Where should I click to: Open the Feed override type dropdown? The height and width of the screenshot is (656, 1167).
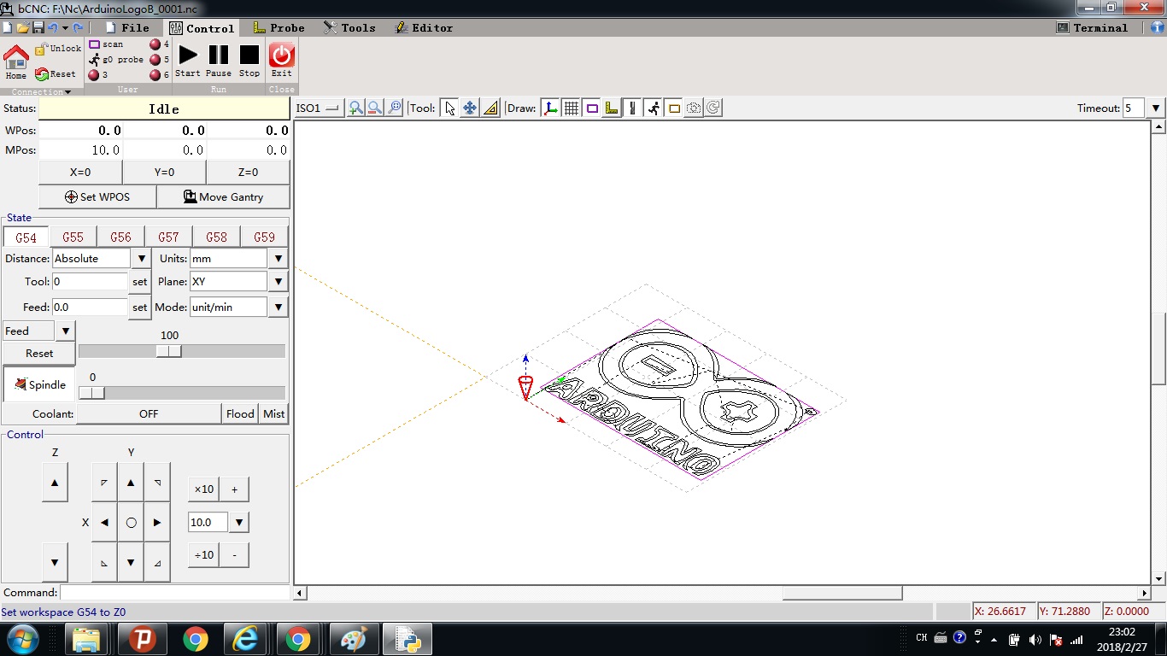click(x=66, y=331)
